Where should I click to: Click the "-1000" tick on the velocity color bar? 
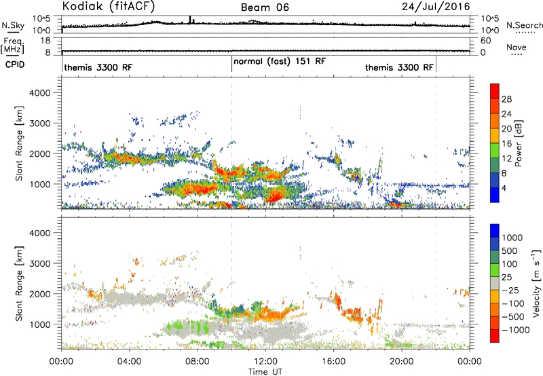[x=515, y=330]
